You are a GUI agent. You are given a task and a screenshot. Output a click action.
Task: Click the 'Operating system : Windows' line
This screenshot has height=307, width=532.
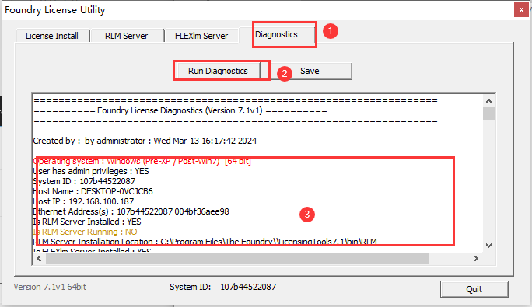click(x=142, y=161)
